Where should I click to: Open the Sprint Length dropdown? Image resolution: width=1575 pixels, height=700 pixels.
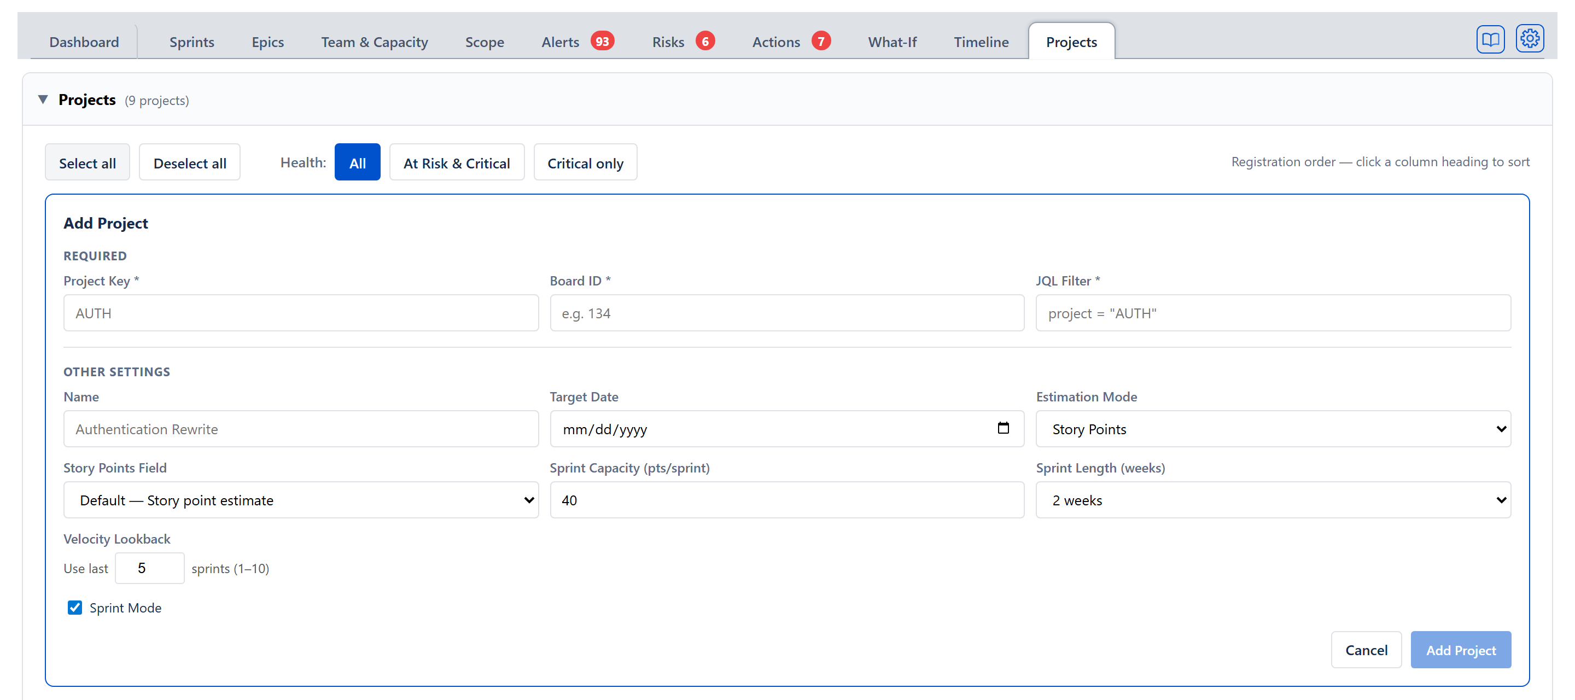[1273, 499]
